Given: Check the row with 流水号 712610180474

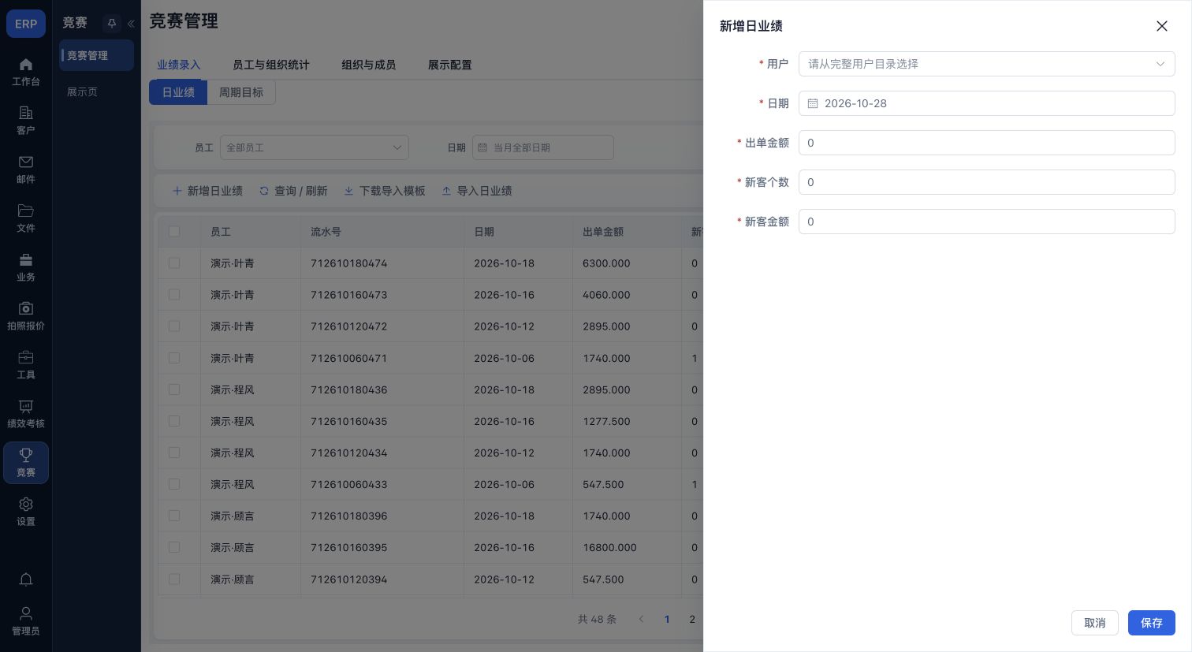Looking at the screenshot, I should pyautogui.click(x=174, y=263).
